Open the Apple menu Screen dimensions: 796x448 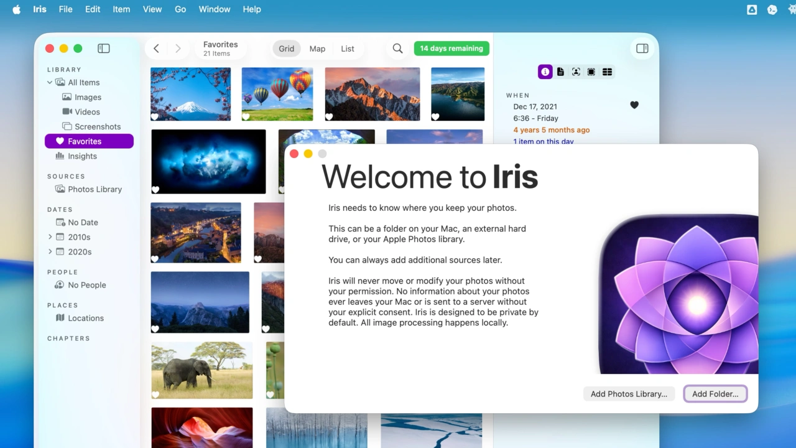pos(17,9)
